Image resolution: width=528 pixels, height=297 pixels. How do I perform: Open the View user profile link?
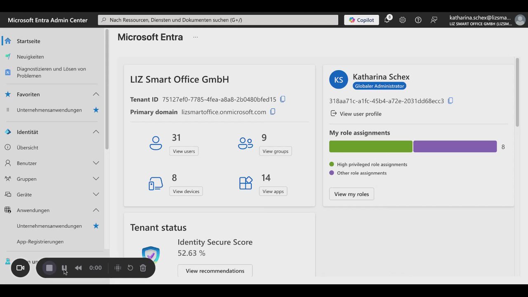(x=356, y=114)
